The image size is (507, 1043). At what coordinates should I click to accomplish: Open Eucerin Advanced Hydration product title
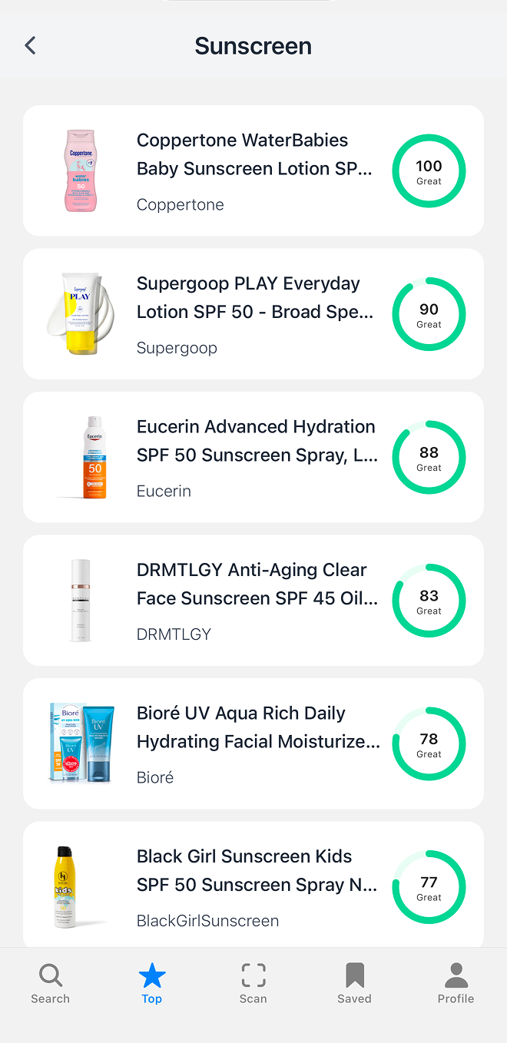(x=257, y=441)
